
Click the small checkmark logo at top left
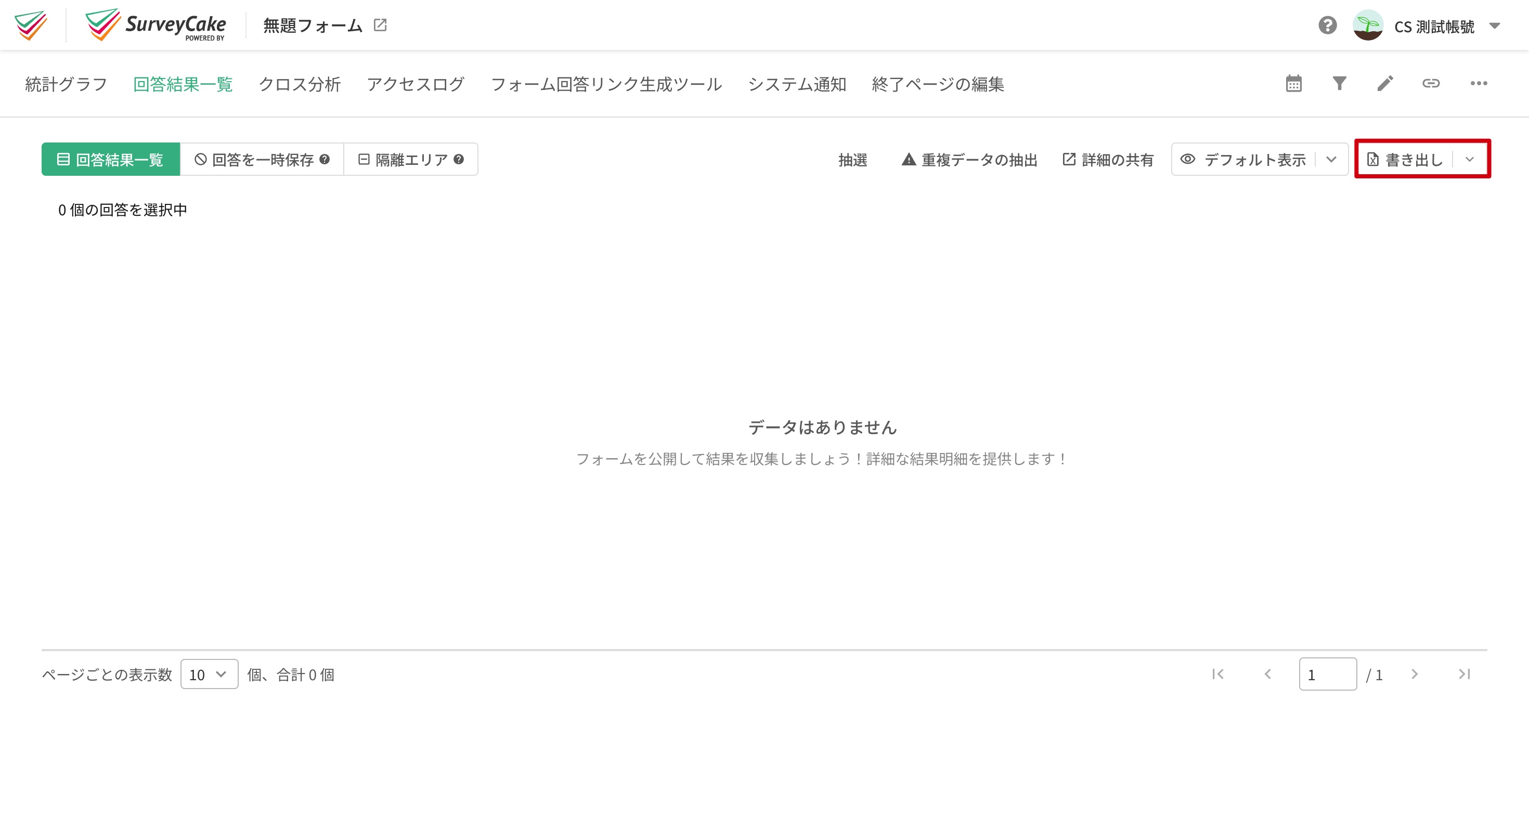click(31, 25)
